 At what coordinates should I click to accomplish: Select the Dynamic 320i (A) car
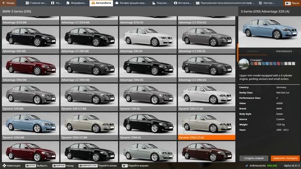[148, 97]
